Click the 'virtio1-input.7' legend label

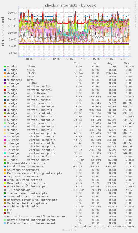pyautogui.click(x=41, y=150)
